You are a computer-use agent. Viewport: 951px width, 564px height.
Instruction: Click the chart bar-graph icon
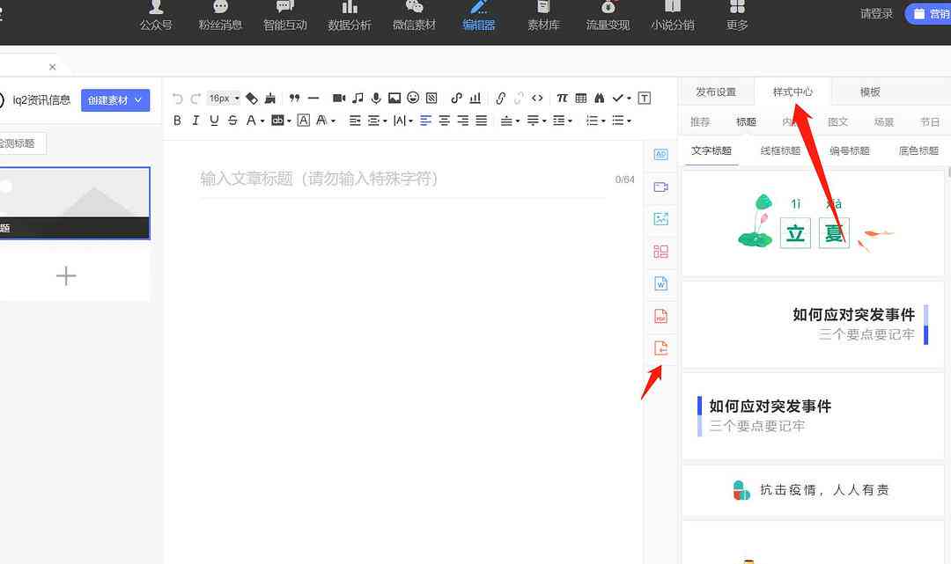[x=475, y=99]
